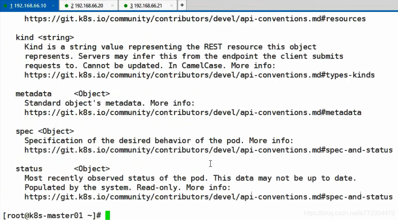Click the 'status <Object>' field heading

tap(63, 169)
